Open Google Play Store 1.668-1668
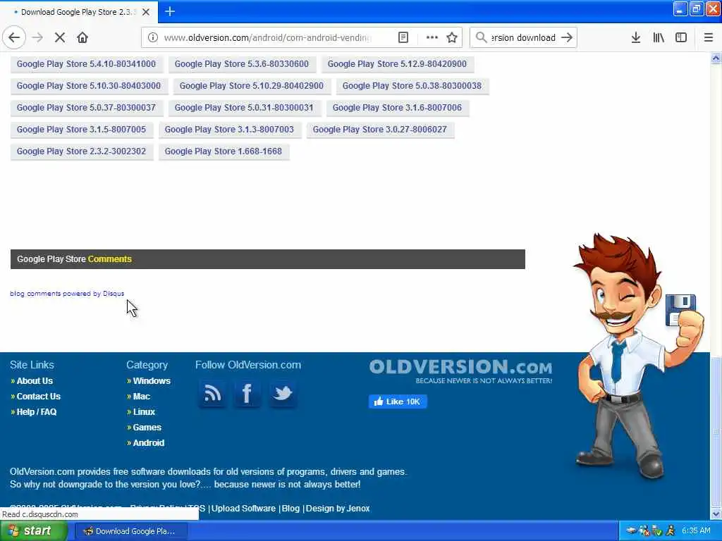The height and width of the screenshot is (541, 722). tap(224, 151)
